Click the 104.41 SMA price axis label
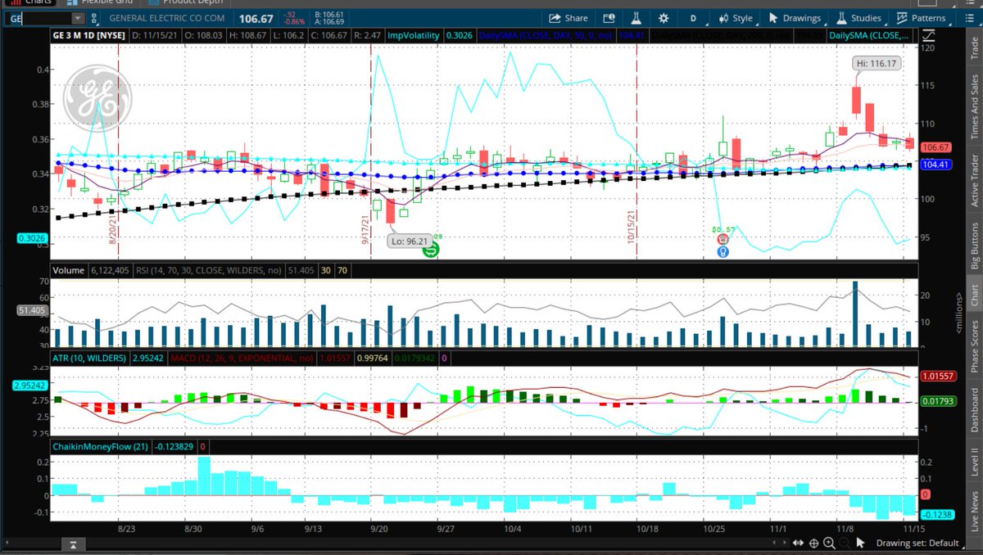The width and height of the screenshot is (983, 555). coord(935,165)
